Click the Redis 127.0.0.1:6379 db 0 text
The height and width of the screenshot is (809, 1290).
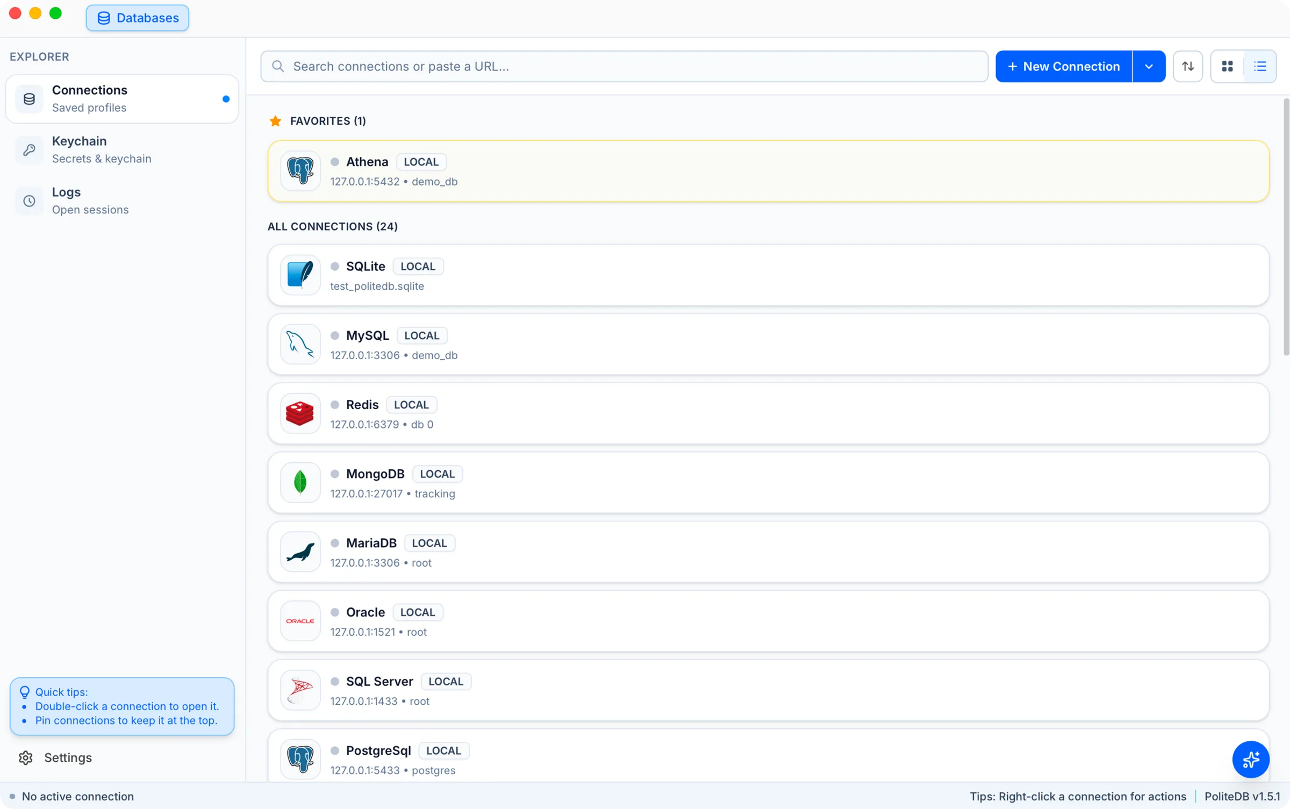[x=382, y=425]
